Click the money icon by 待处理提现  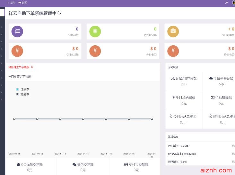click(213, 97)
